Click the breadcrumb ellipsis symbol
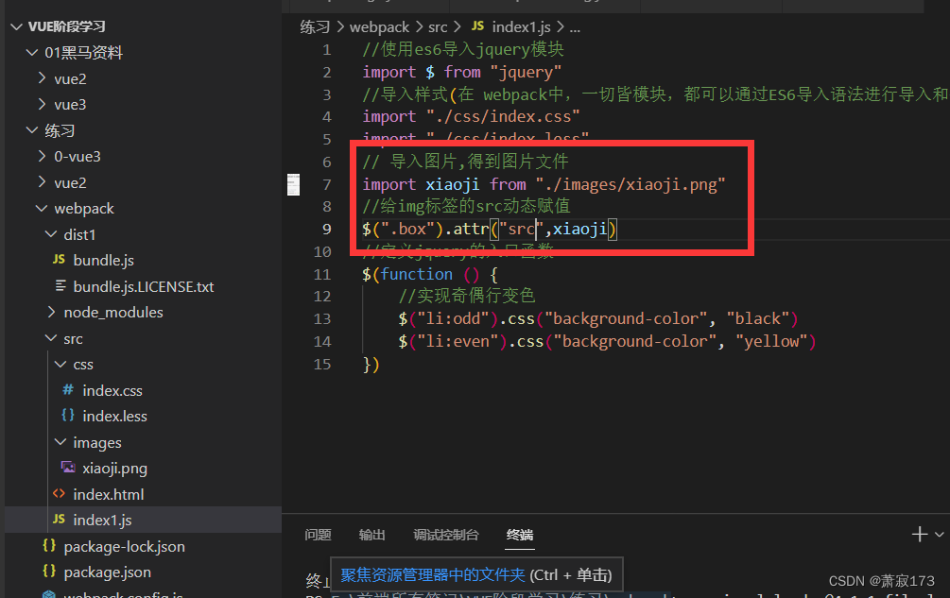This screenshot has height=598, width=950. 575,29
